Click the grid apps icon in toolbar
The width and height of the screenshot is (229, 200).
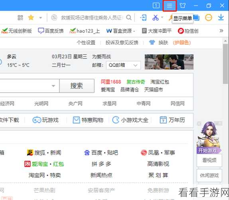pos(20,18)
